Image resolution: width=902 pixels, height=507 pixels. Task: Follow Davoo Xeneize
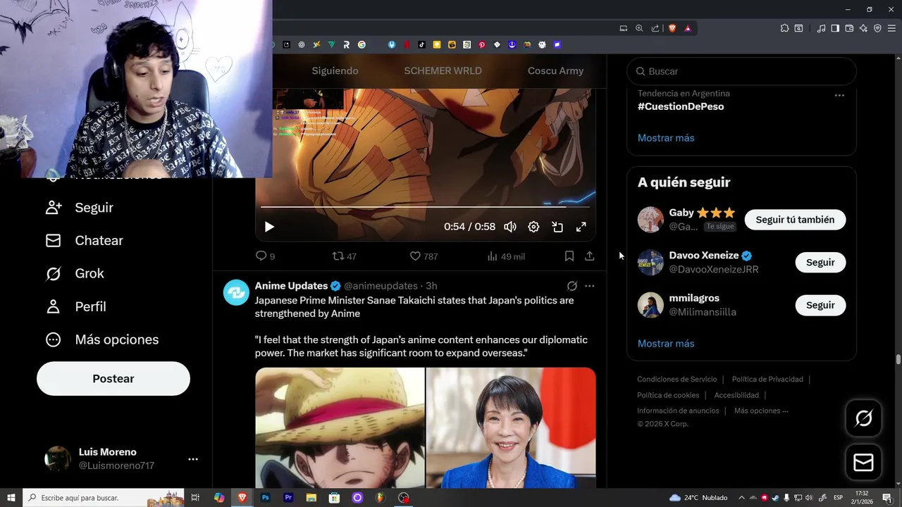pos(820,263)
